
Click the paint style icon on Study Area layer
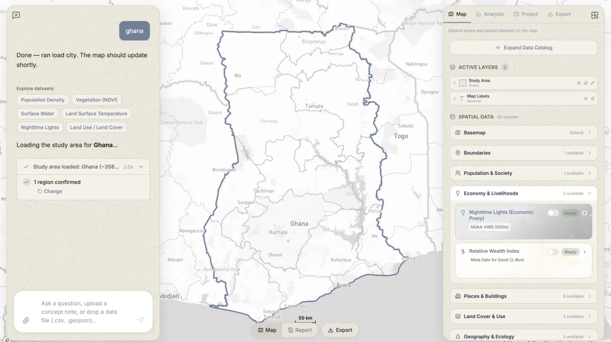click(586, 83)
